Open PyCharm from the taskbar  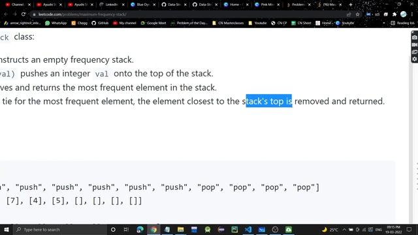coord(234,229)
